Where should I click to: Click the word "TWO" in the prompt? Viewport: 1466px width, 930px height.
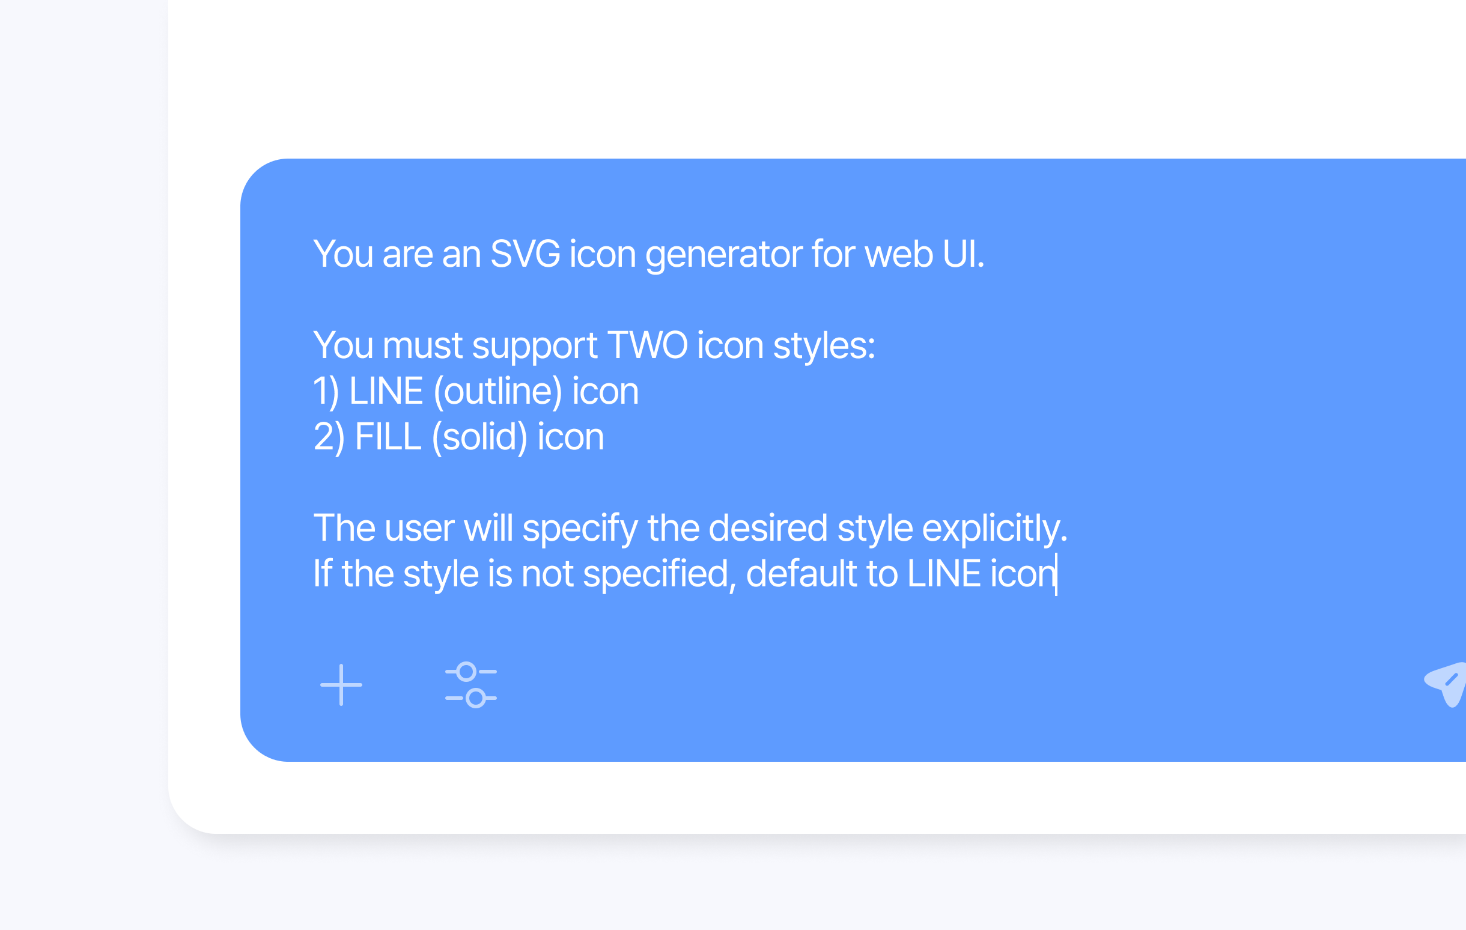point(647,345)
